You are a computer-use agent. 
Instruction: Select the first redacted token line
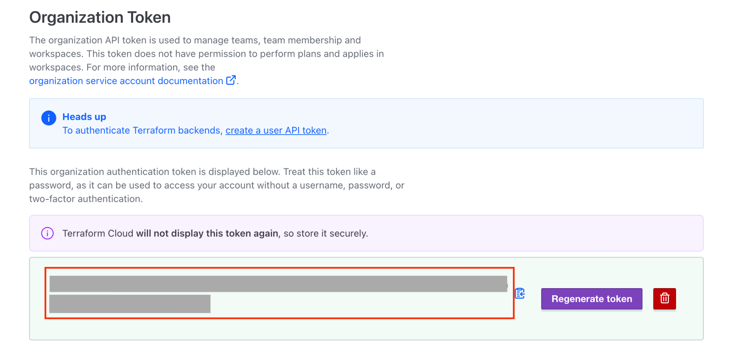[x=278, y=284]
